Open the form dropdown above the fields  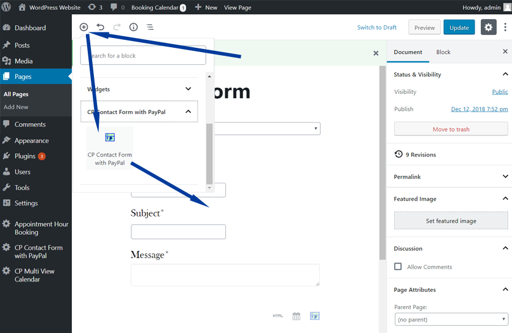(x=267, y=129)
